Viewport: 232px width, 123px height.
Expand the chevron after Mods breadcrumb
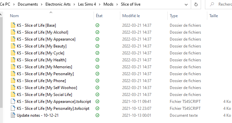click(x=117, y=4)
